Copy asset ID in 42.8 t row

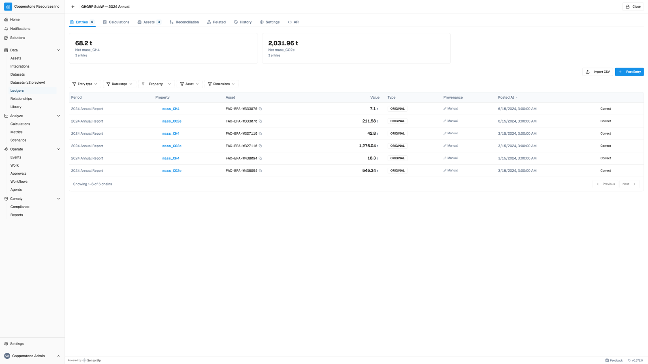[260, 133]
